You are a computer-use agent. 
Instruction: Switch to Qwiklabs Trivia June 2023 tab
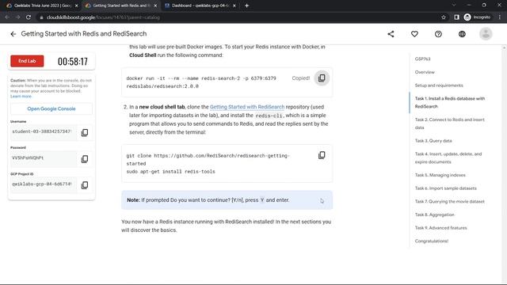(x=41, y=6)
